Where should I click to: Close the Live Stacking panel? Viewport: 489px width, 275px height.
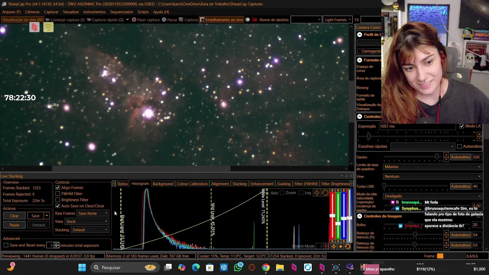[x=351, y=176]
